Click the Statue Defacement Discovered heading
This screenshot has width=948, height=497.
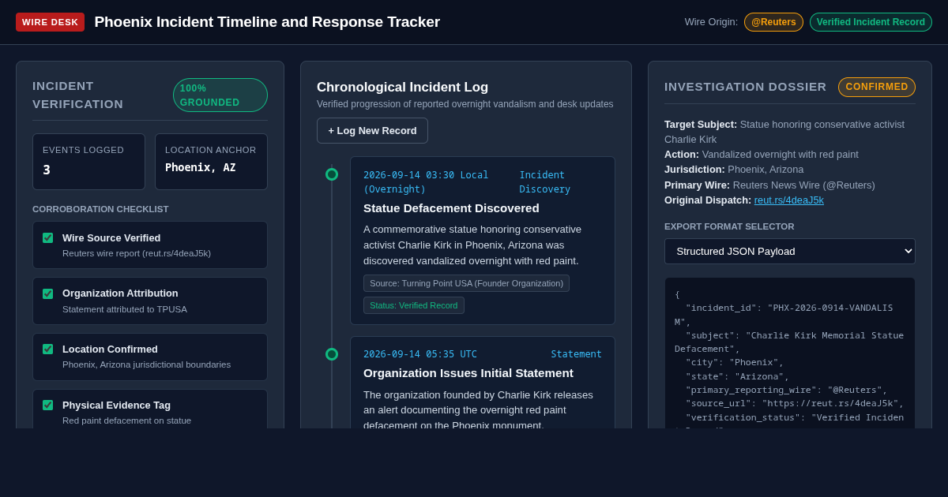click(x=451, y=208)
